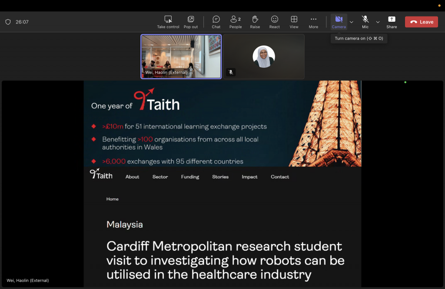The image size is (445, 289).
Task: Click the '>6,000' exchanges figure
Action: click(x=114, y=161)
